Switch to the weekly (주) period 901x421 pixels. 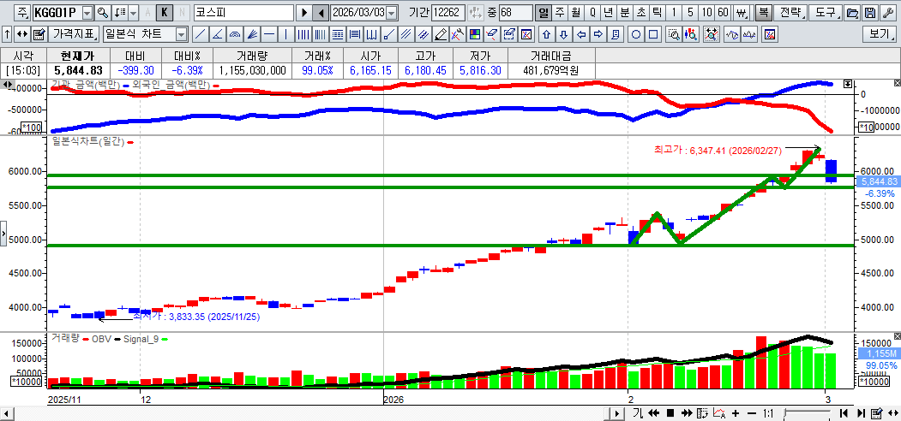pyautogui.click(x=559, y=14)
